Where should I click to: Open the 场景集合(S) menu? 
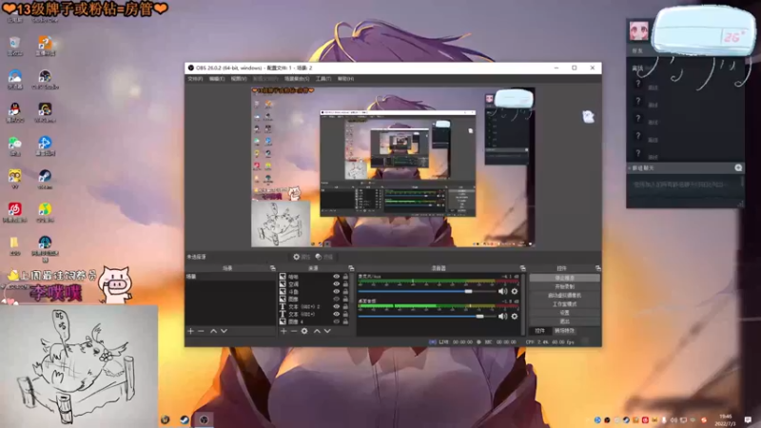[297, 79]
